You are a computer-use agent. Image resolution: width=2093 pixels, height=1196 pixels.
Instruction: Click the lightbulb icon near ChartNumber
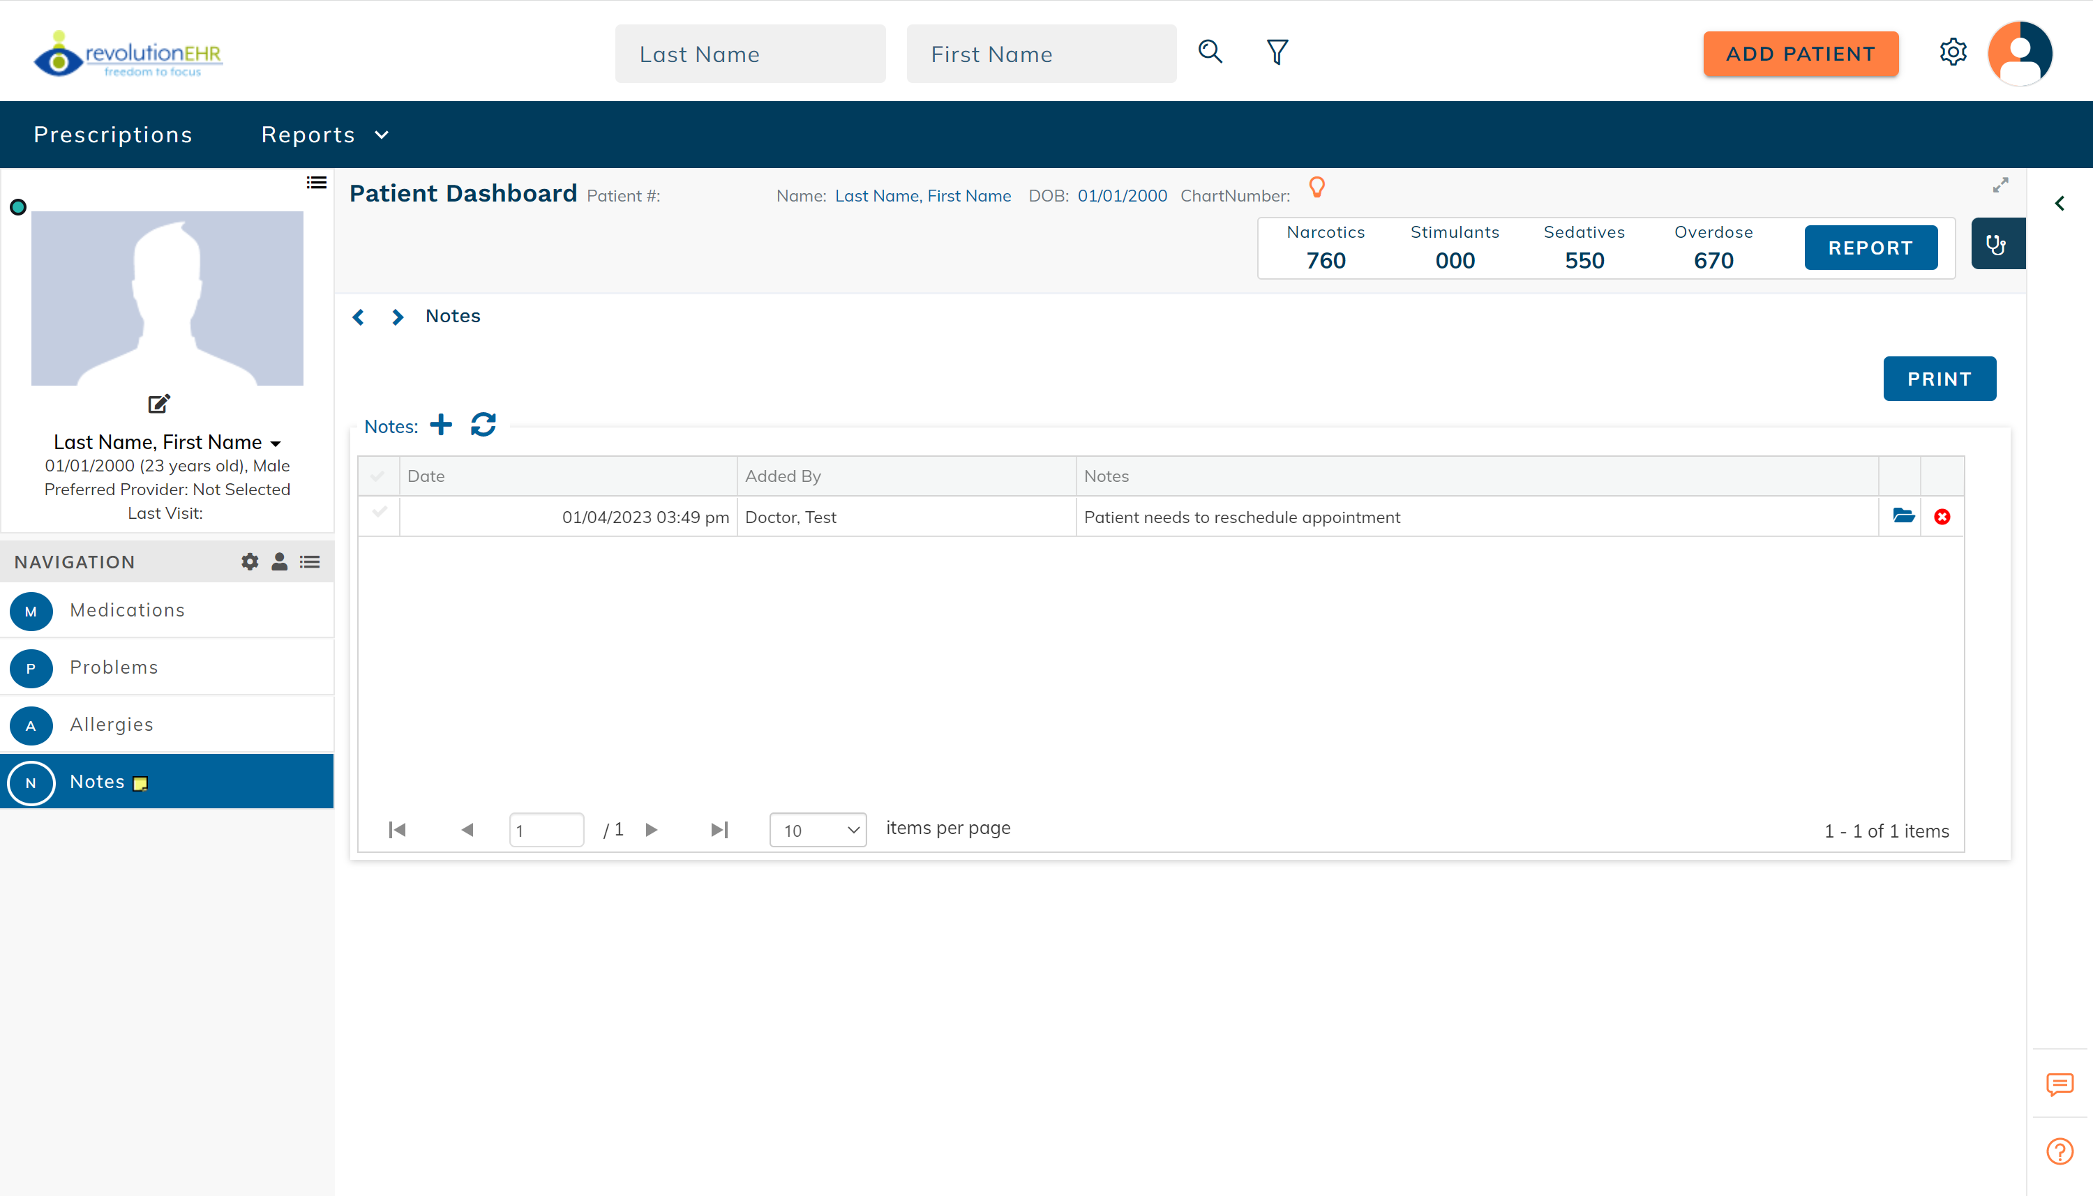(1316, 188)
